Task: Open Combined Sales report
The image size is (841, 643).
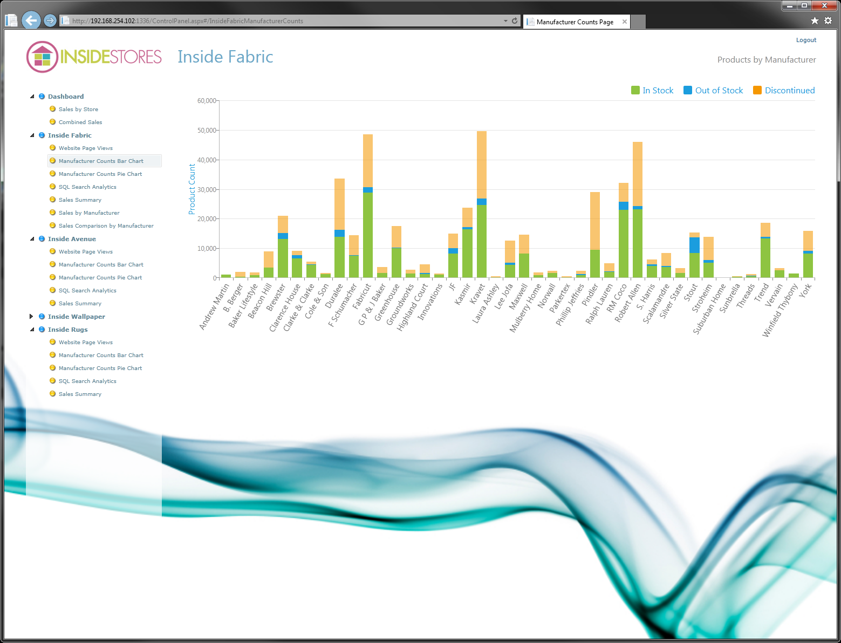Action: (80, 122)
